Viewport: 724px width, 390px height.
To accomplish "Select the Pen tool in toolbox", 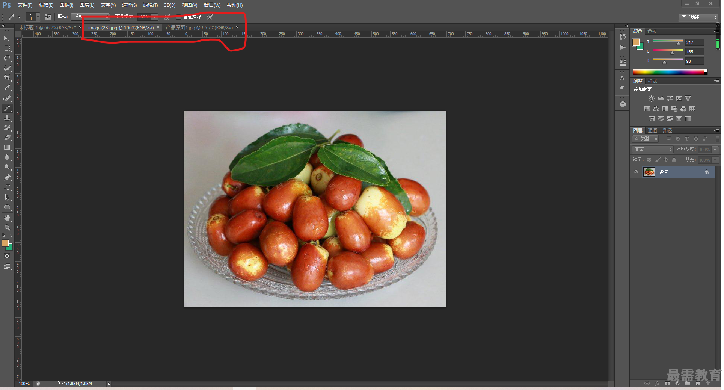I will coord(7,178).
